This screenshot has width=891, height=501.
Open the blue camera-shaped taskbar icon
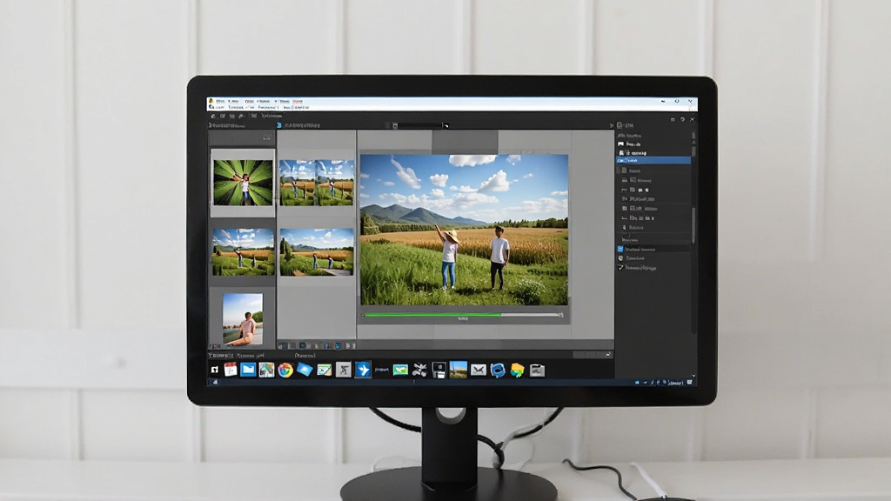498,371
